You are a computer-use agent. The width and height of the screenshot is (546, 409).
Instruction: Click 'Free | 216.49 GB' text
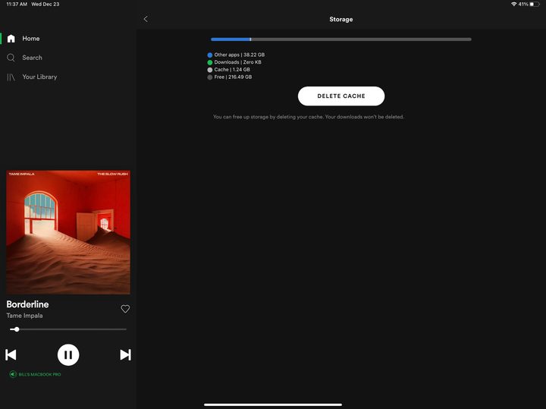click(x=233, y=77)
